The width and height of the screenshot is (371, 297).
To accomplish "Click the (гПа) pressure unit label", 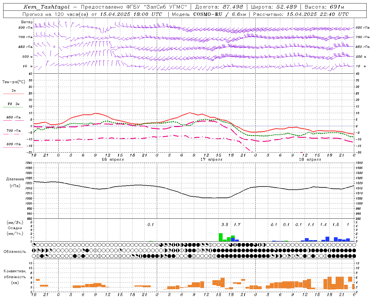I will (x=15, y=186).
